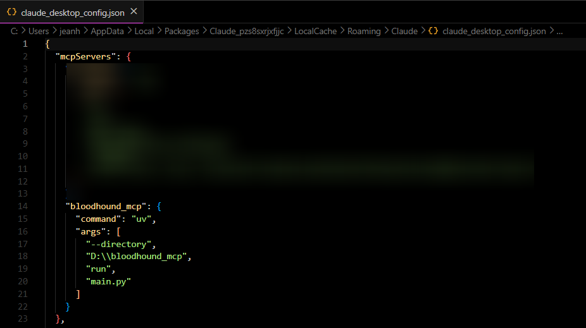Select the claude_desktop_config.json editor tab

pos(72,12)
